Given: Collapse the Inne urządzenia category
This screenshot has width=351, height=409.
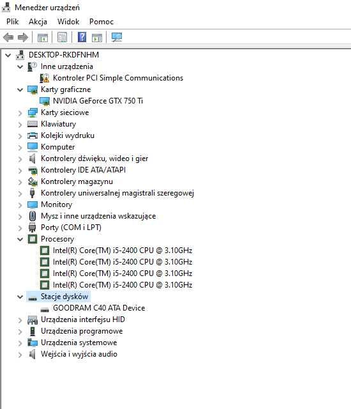Looking at the screenshot, I should point(20,66).
